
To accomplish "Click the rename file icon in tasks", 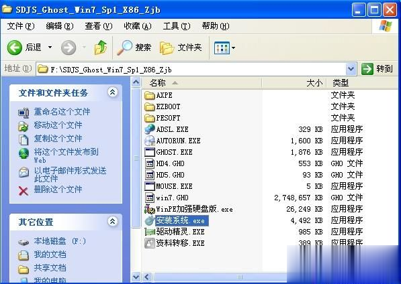I will tap(24, 113).
